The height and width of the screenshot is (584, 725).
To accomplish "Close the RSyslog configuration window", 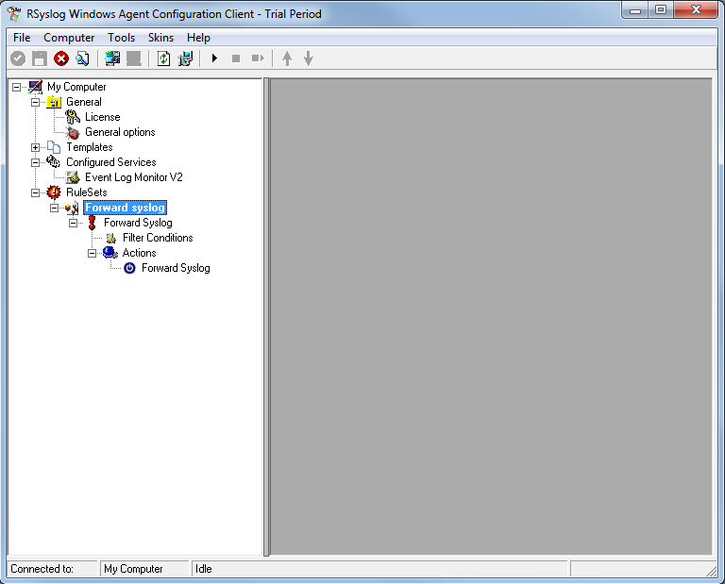I will tap(697, 10).
